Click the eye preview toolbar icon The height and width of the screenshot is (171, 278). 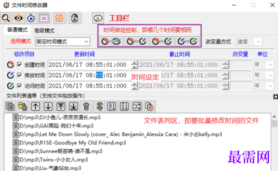pos(19,18)
